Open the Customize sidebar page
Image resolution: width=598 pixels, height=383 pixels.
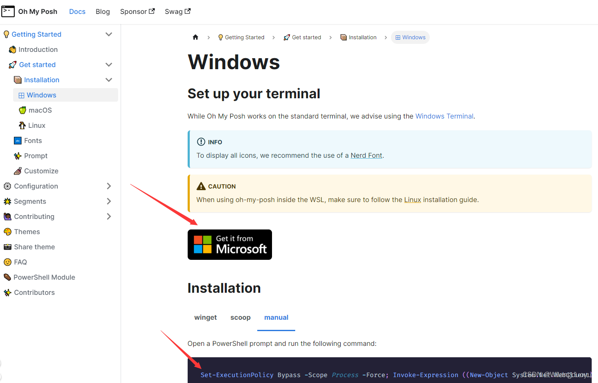[x=41, y=171]
